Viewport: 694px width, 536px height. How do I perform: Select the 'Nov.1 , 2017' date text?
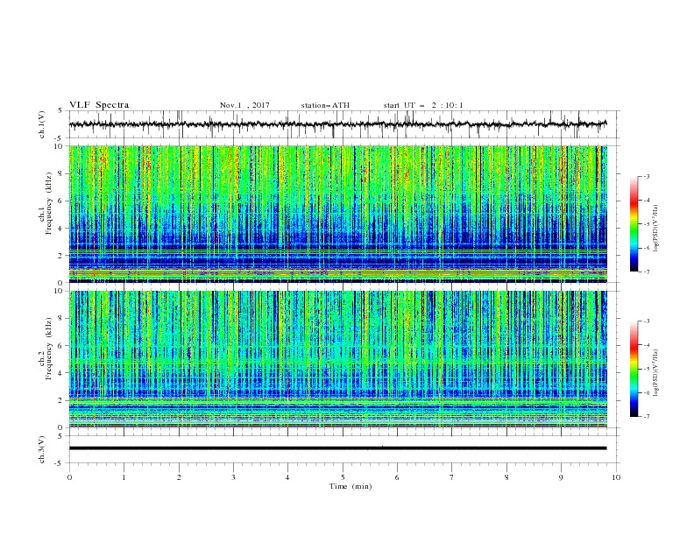coord(244,105)
